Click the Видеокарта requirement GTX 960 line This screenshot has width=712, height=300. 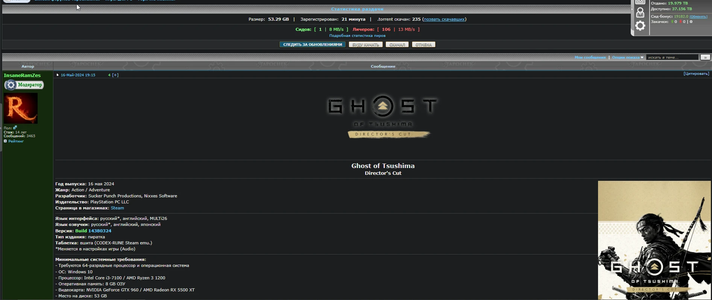pos(125,290)
